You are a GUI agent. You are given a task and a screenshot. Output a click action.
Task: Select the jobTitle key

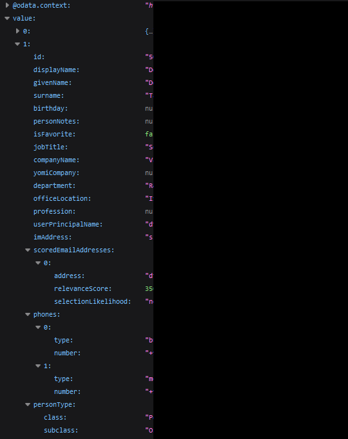click(x=51, y=147)
